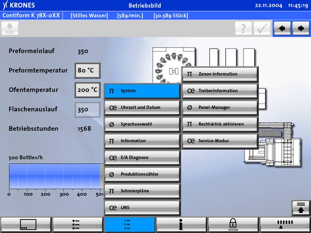Open Uhrzeit und Datum menu item
The height and width of the screenshot is (233, 311).
coord(142,107)
